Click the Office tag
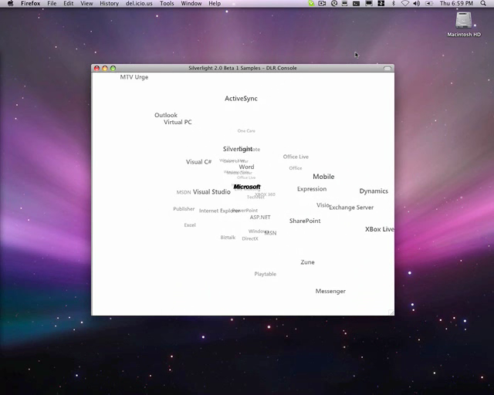The image size is (494, 395). coord(296,168)
